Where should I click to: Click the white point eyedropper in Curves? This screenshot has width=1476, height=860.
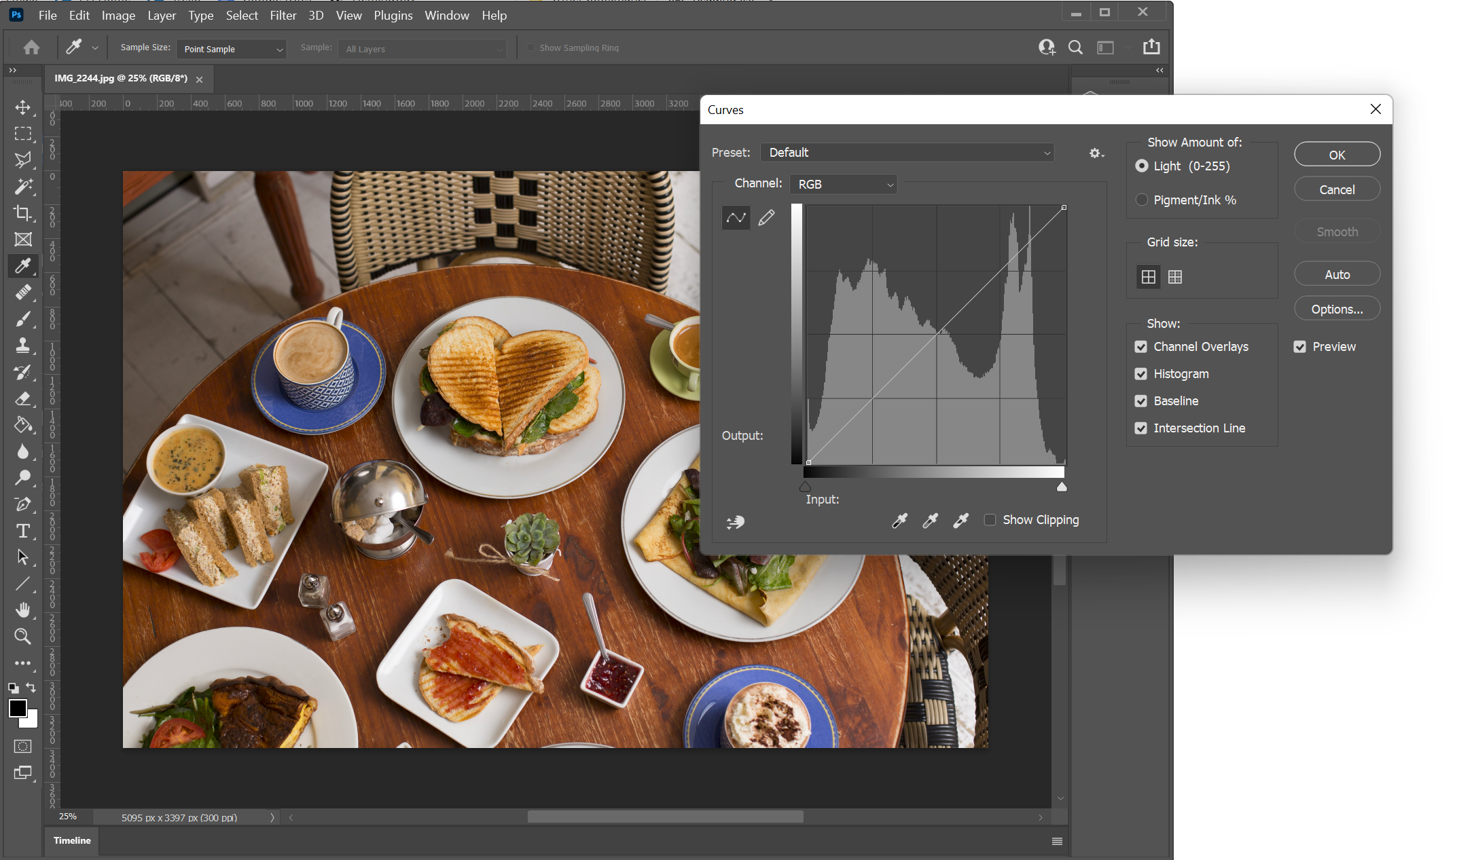[960, 521]
